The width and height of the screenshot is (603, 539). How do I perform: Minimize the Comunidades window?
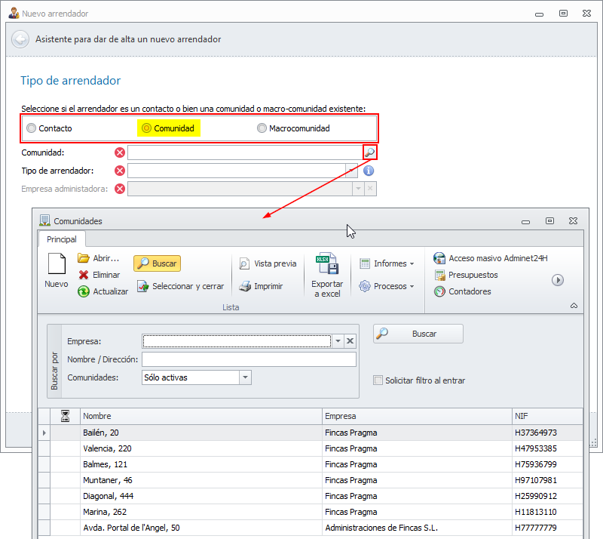click(525, 221)
